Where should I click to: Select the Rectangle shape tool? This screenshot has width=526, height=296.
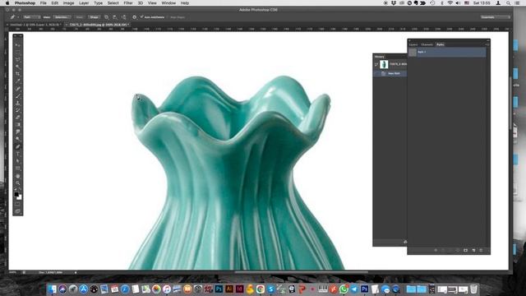(18, 169)
